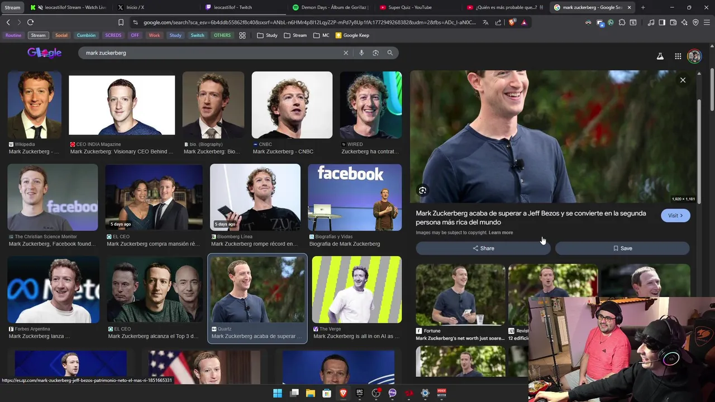This screenshot has width=715, height=402.
Task: Click the Learn more copyright link
Action: tap(500, 232)
